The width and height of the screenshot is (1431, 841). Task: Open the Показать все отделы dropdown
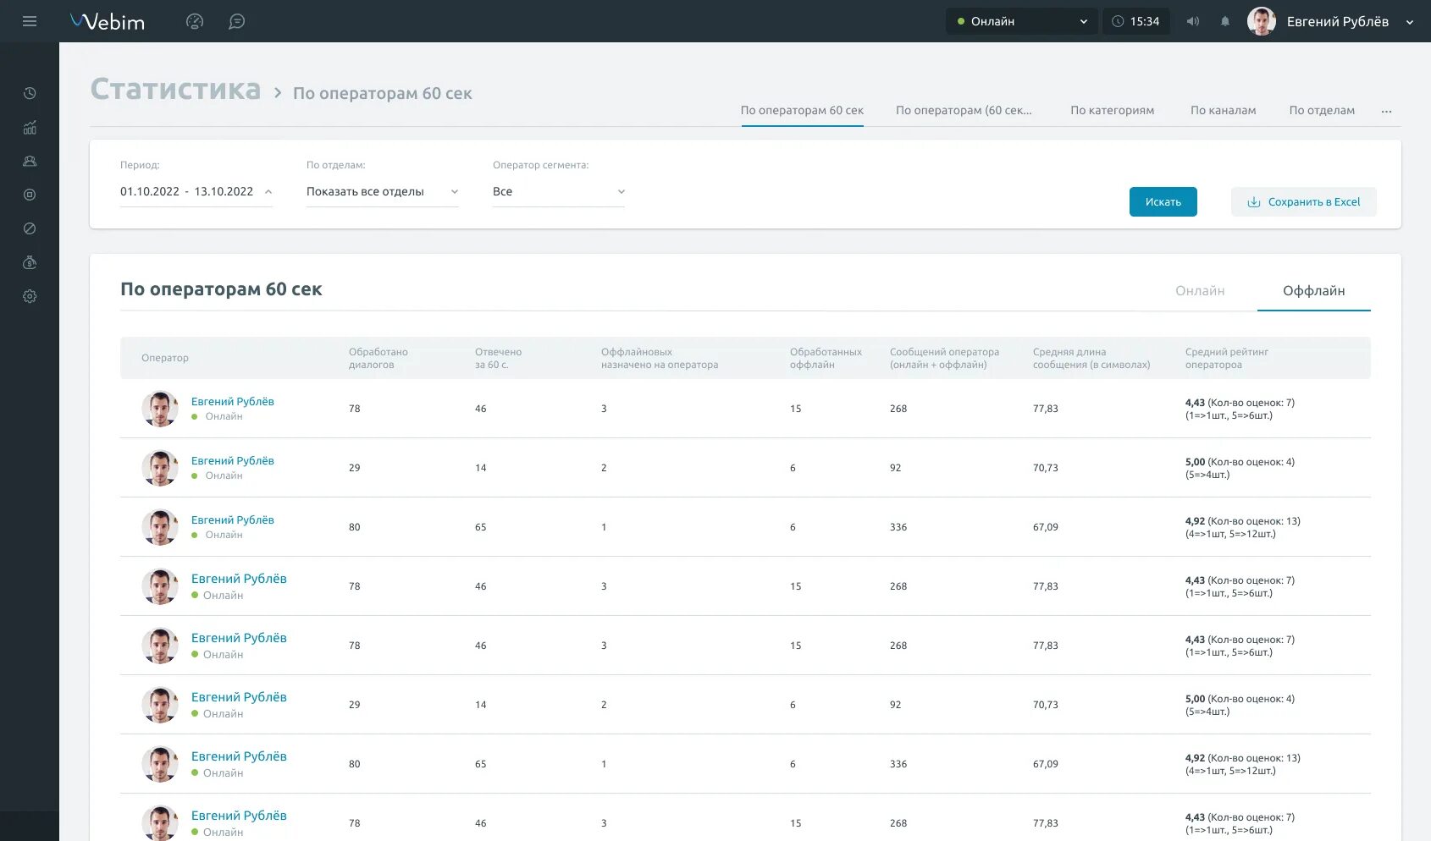click(x=383, y=192)
